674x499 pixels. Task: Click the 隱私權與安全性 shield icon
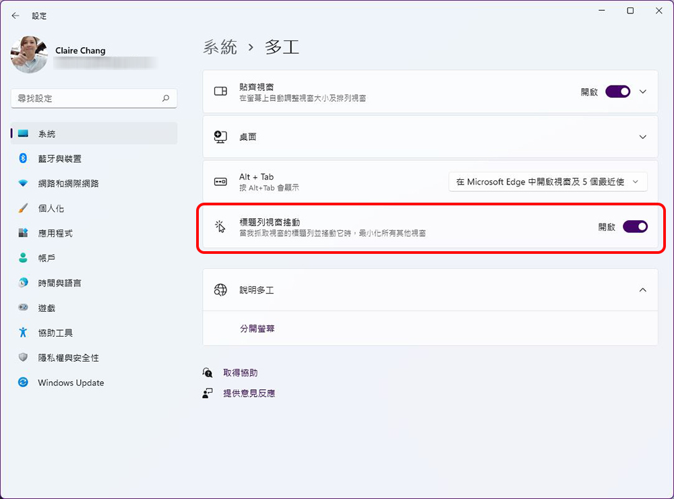pyautogui.click(x=23, y=358)
